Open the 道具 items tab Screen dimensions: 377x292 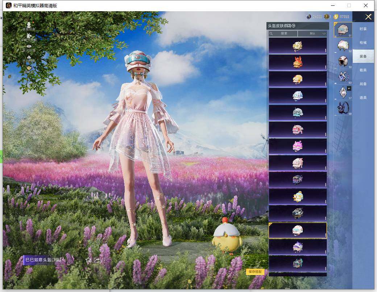pos(363,98)
